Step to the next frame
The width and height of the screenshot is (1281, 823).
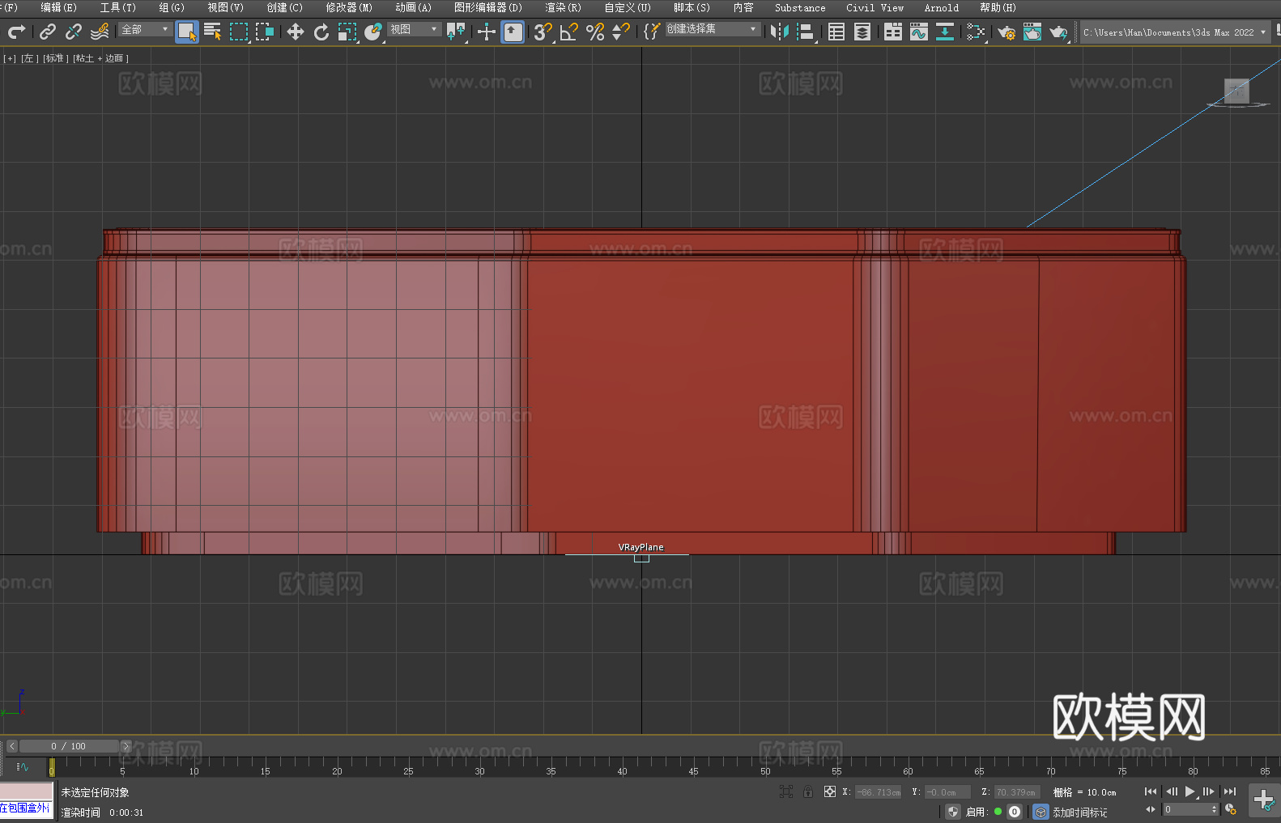pos(1208,791)
